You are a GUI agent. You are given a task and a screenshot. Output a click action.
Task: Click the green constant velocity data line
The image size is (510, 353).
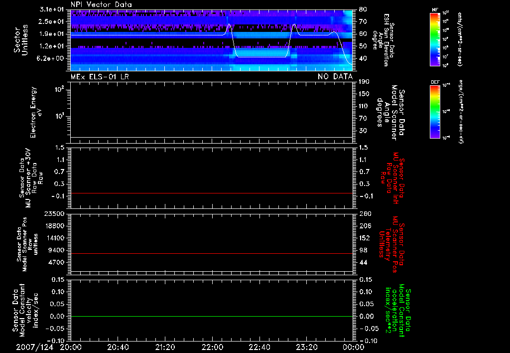(x=211, y=316)
